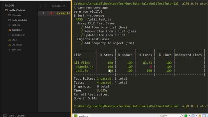Click the coverage folder icon
The height and width of the screenshot is (117, 208).
coord(9,15)
